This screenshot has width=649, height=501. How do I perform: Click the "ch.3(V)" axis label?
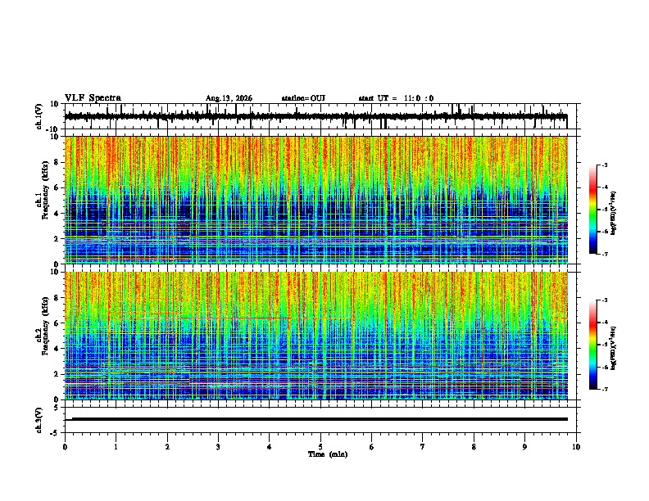(39, 421)
